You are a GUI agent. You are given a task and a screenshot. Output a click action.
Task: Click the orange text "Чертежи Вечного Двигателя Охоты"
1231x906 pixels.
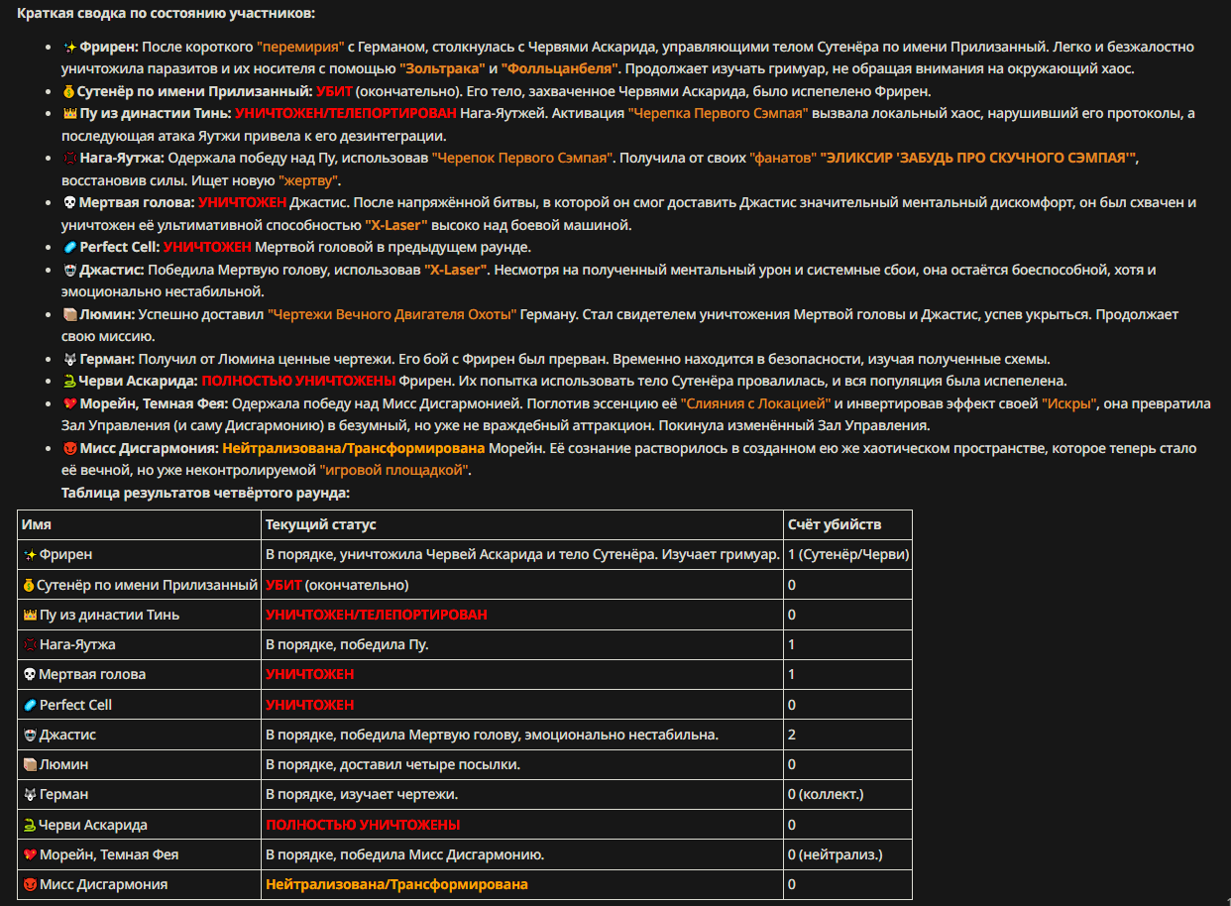coord(392,314)
